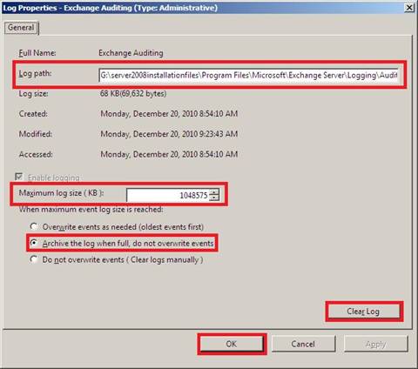Increase maximum log size with up arrow

point(214,191)
